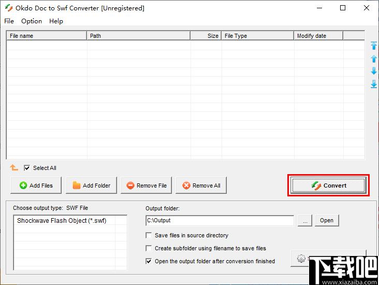
Task: Enable Create subfolder using filename option
Action: pyautogui.click(x=149, y=248)
